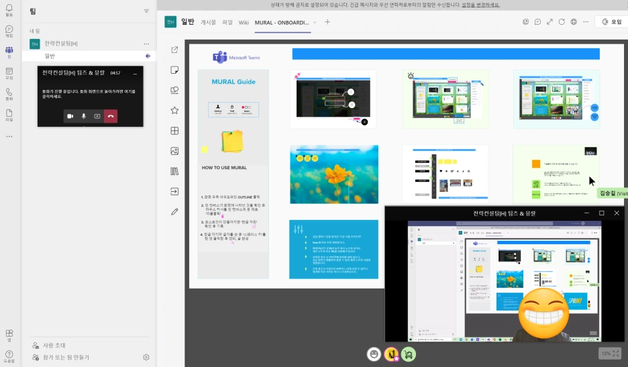The height and width of the screenshot is (367, 628).
Task: Open the Meetings (모임) calendar icon
Action: (9, 73)
